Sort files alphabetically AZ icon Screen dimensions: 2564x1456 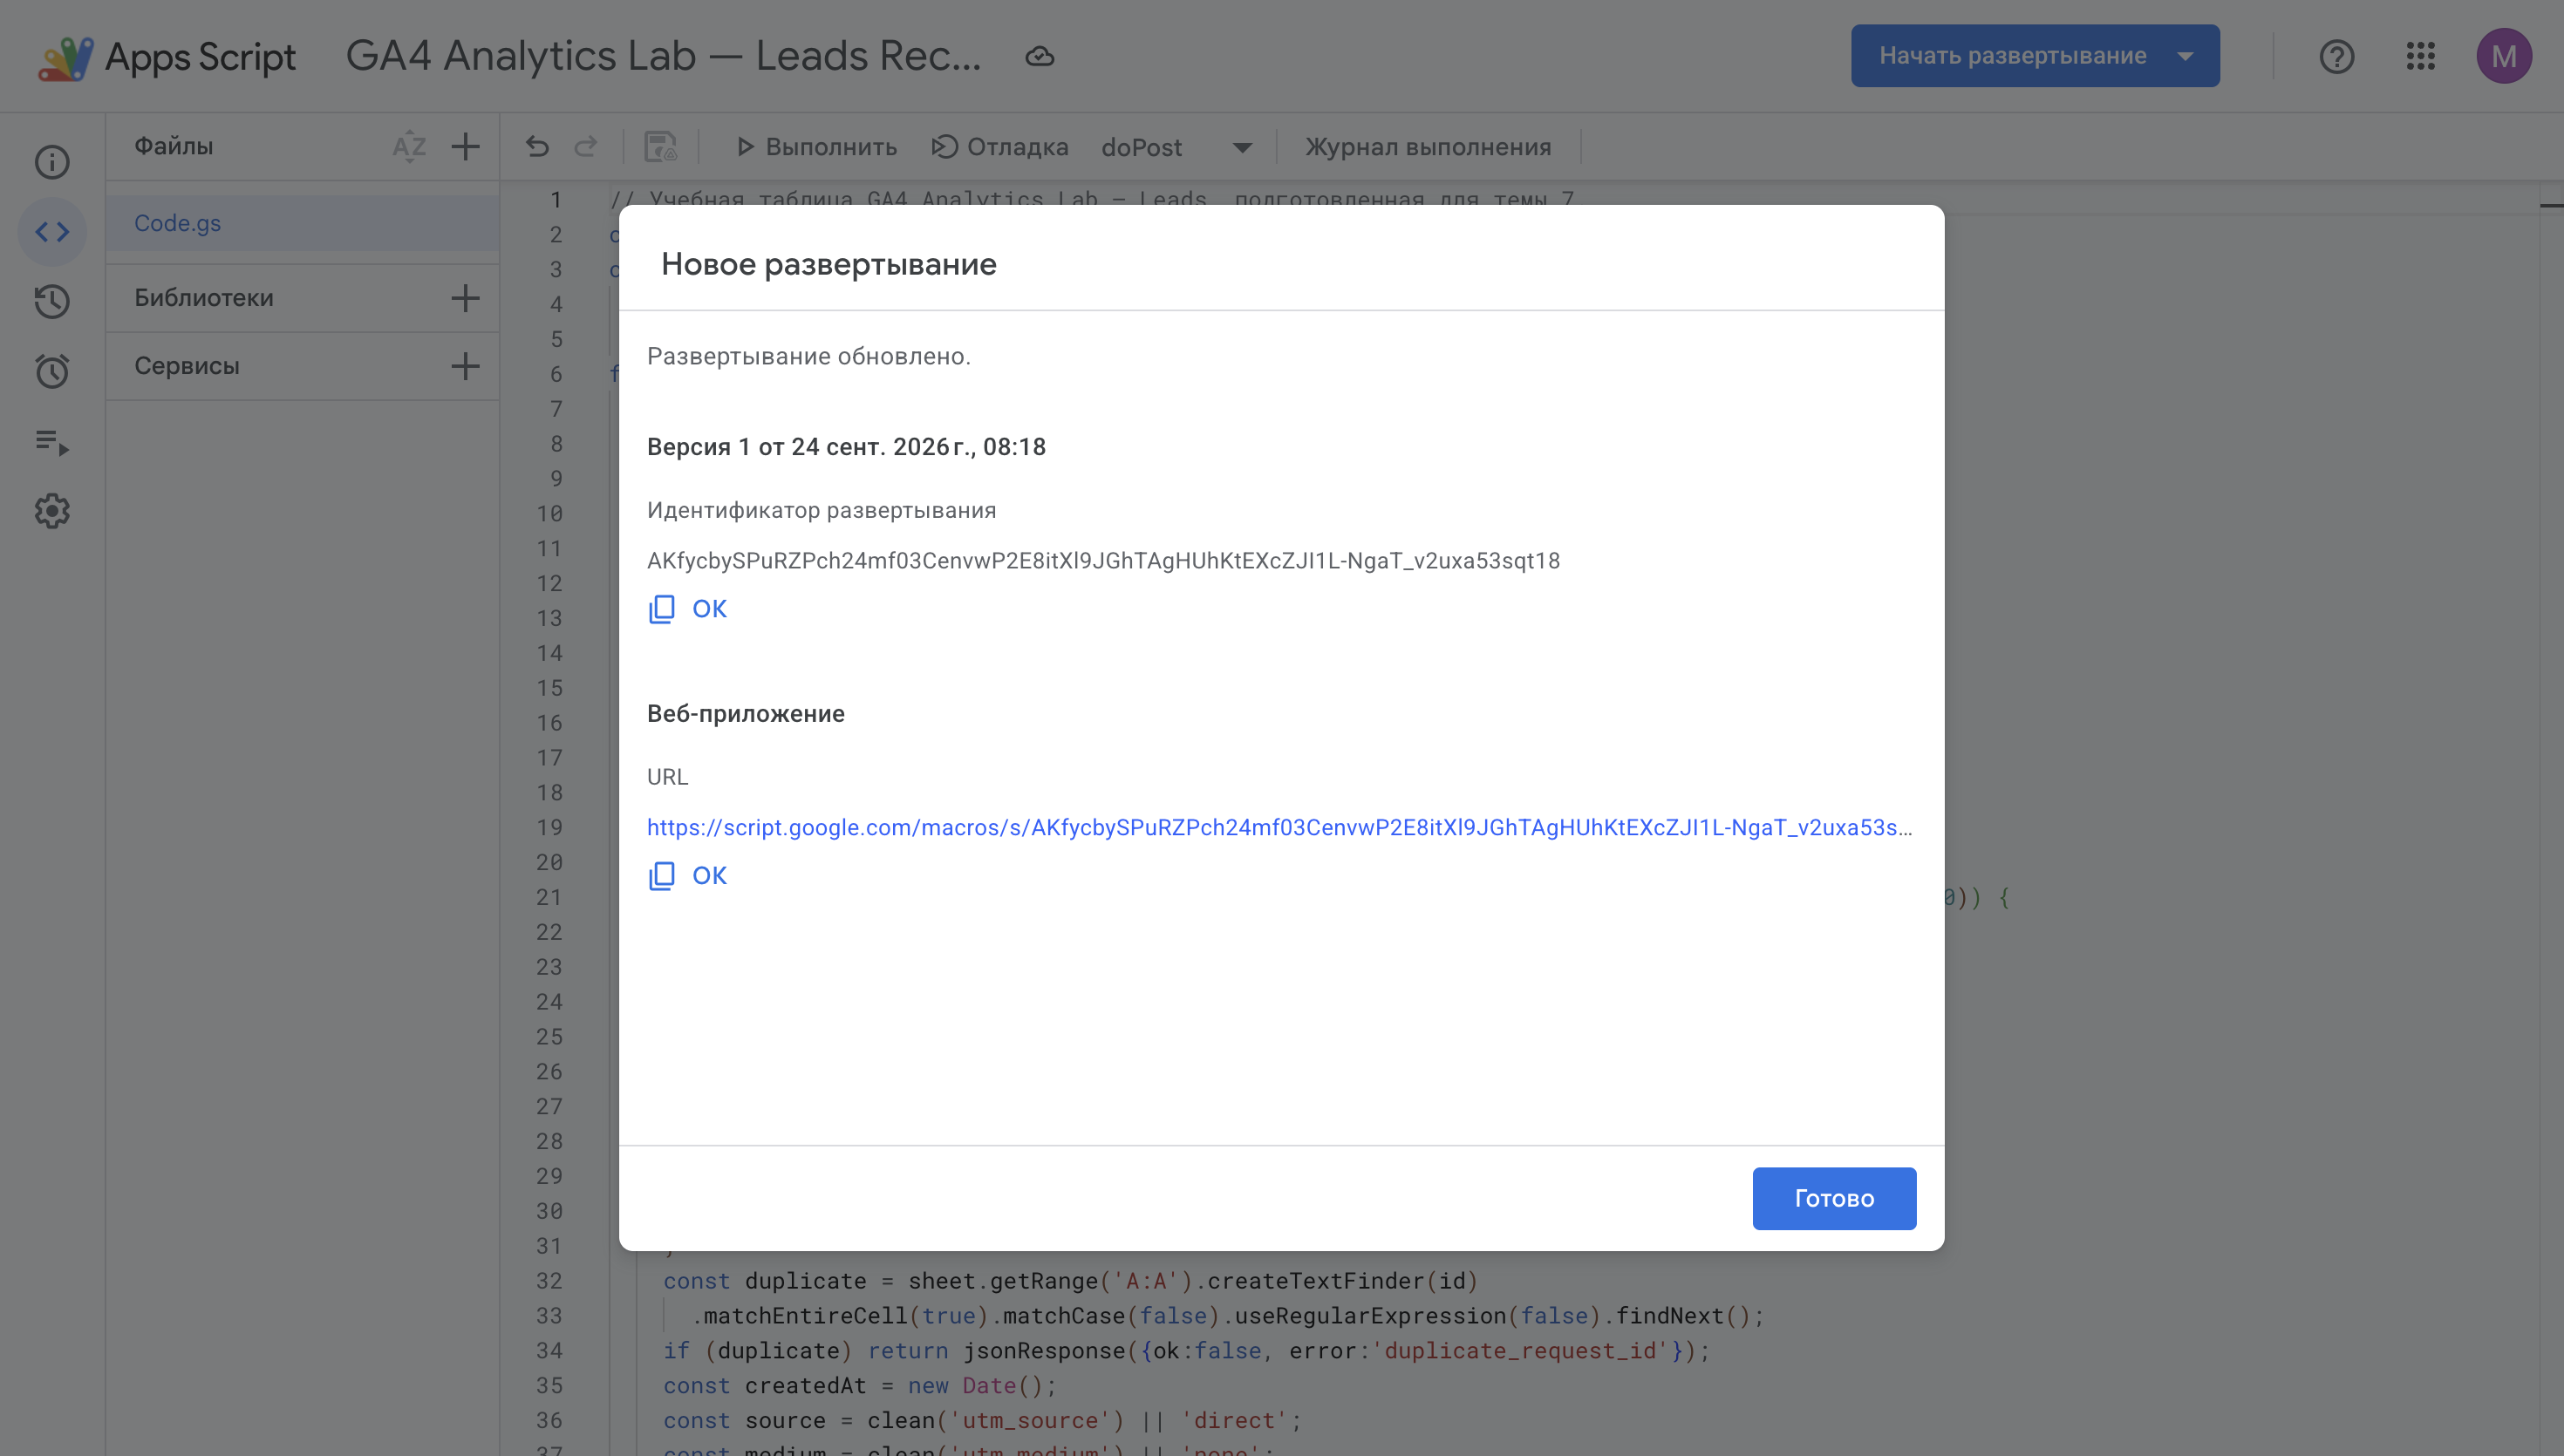(409, 147)
